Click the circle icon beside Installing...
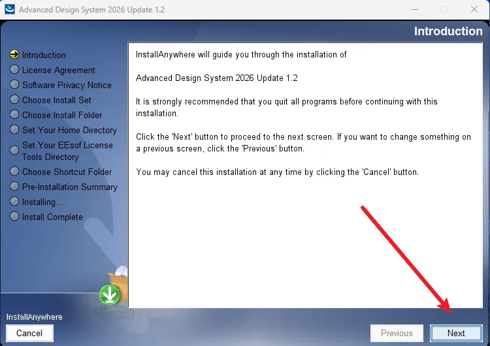 (x=14, y=201)
